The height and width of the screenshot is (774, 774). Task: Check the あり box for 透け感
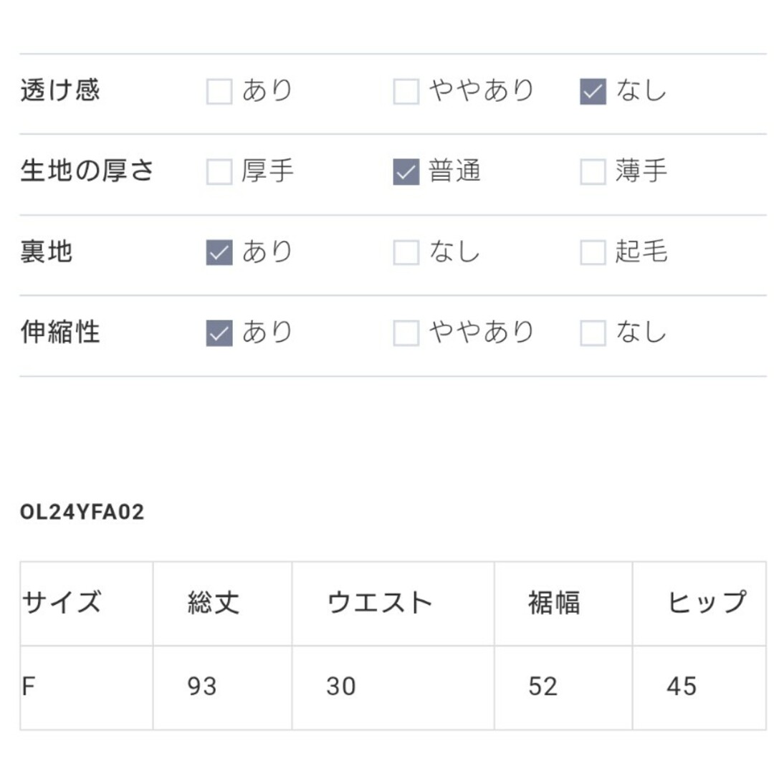click(219, 91)
